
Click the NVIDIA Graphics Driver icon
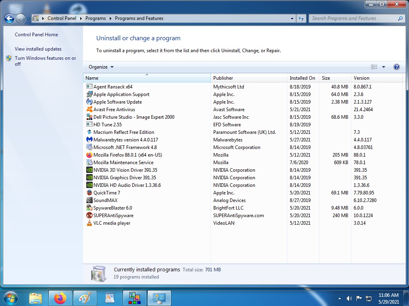[89, 177]
